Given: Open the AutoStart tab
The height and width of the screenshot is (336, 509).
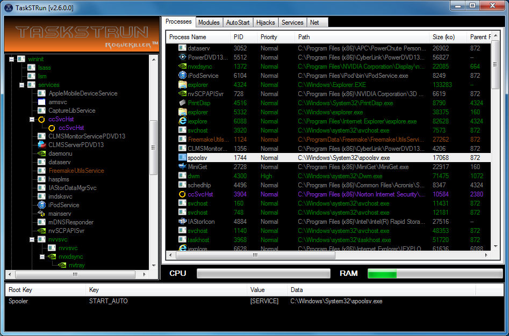Looking at the screenshot, I should (238, 23).
